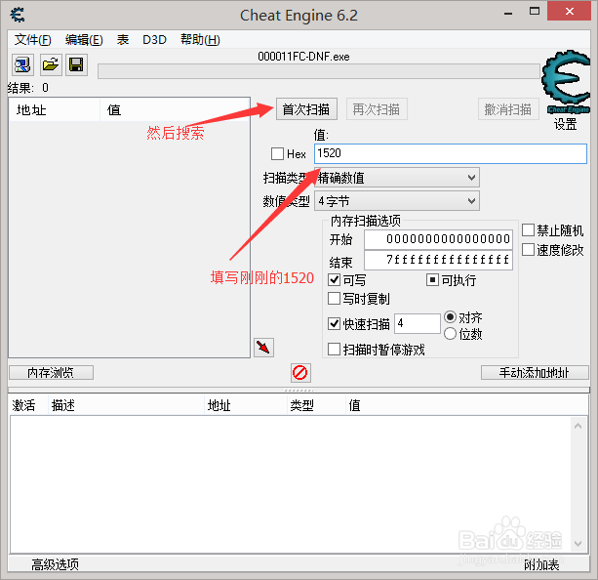
Task: Click the 再次扫描 button
Action: pyautogui.click(x=377, y=109)
